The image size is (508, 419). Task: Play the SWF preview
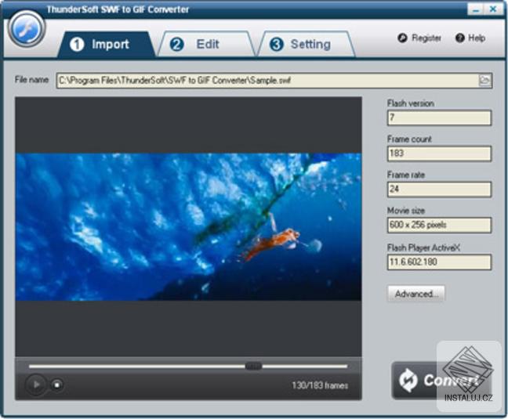point(35,385)
